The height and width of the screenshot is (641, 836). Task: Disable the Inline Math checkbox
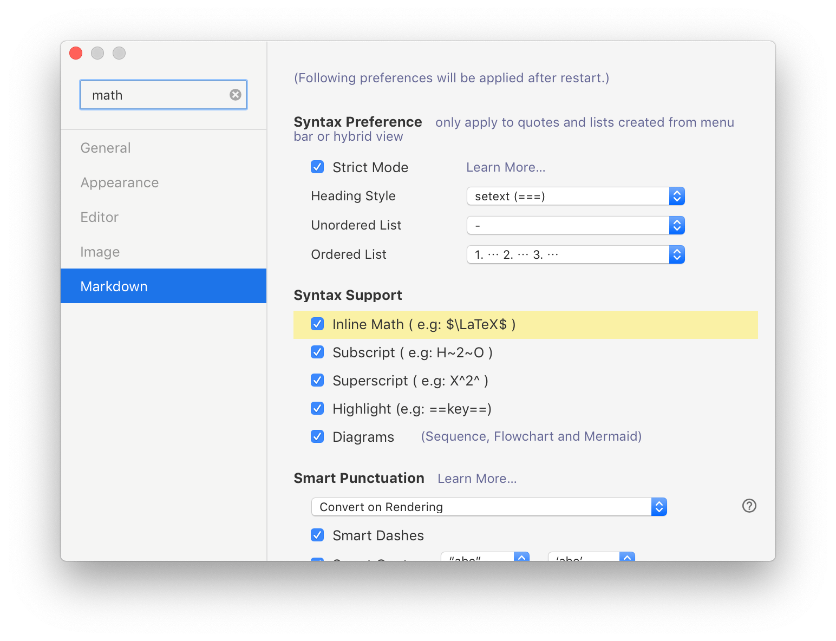[317, 324]
